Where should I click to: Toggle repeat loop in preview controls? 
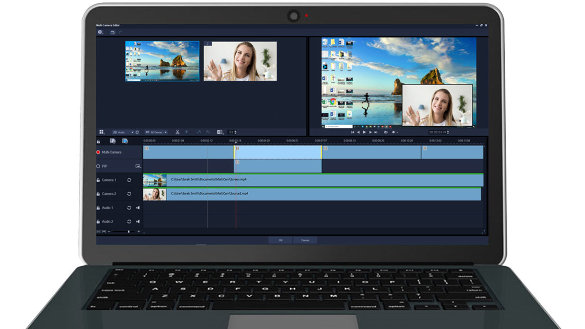click(x=386, y=132)
